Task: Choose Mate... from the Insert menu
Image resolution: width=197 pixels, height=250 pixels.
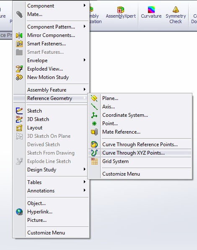Action: coord(51,14)
